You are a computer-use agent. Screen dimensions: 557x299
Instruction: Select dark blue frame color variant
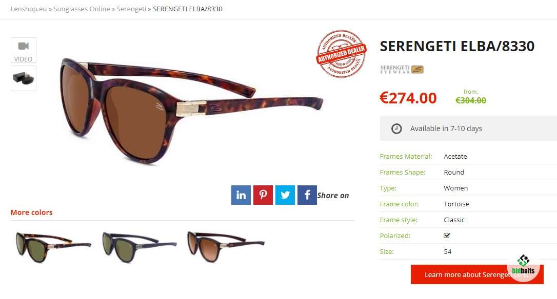(139, 247)
